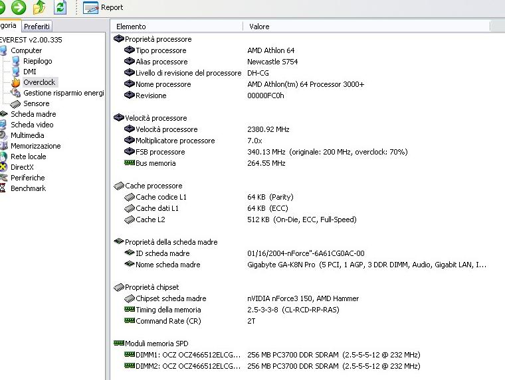Click the Overclock flame icon
Viewport: 505px width, 380px height.
click(x=15, y=83)
